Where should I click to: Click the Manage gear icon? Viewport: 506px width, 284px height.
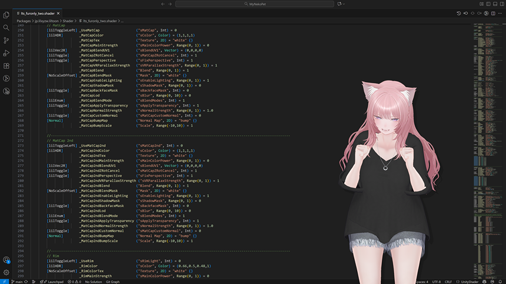point(6,272)
